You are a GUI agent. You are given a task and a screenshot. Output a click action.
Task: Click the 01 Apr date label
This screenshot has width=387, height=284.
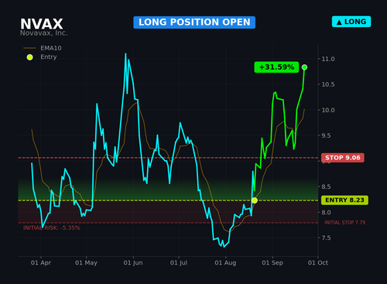(41, 263)
